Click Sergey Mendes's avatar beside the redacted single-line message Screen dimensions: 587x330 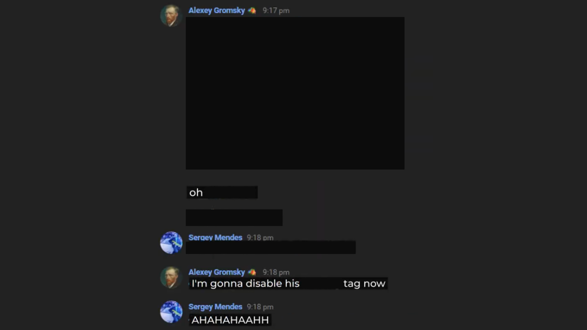tap(171, 242)
